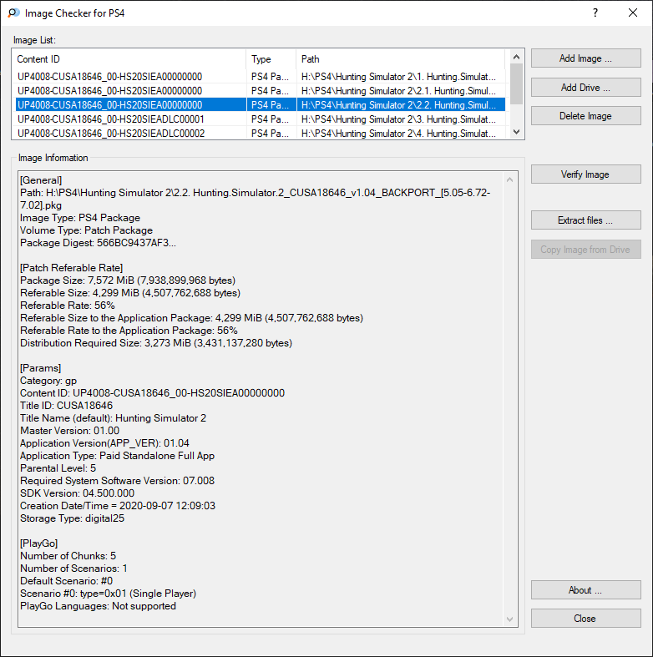The height and width of the screenshot is (657, 653).
Task: Select the row with path 1. Hunting.Simulat...
Action: [261, 77]
